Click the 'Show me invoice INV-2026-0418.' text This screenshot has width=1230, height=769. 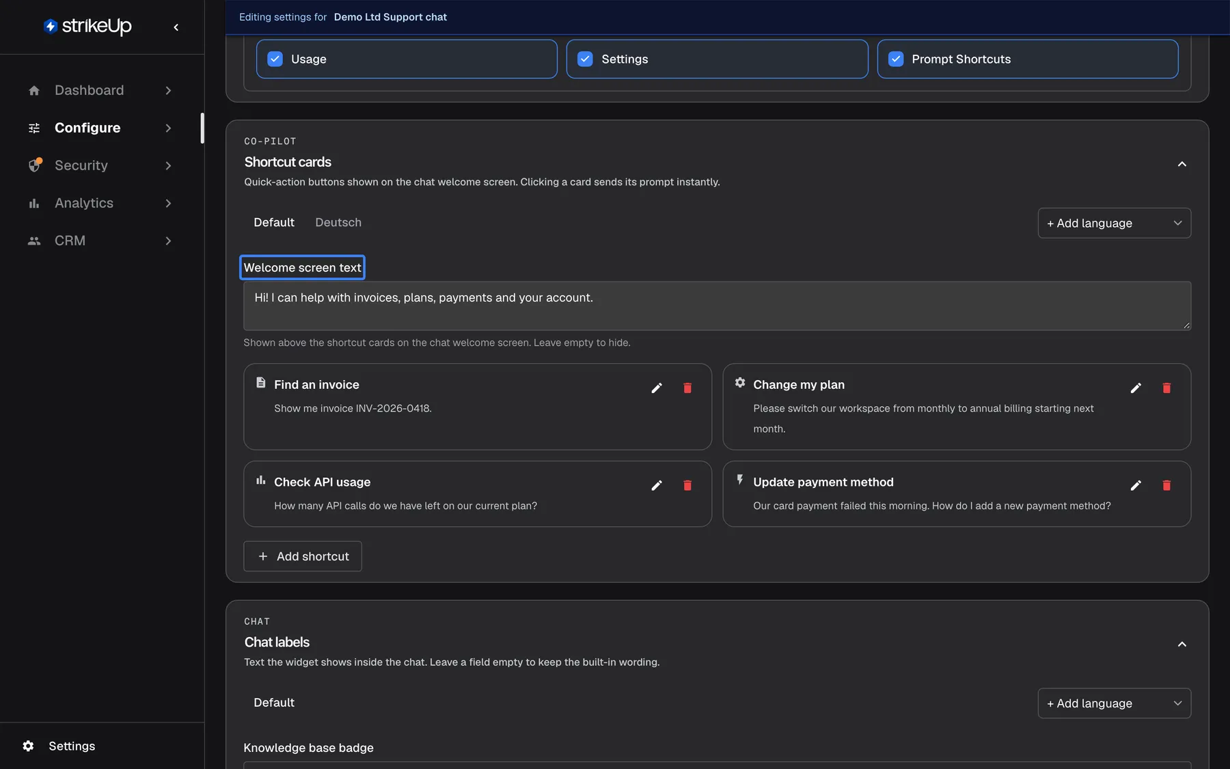click(x=353, y=409)
